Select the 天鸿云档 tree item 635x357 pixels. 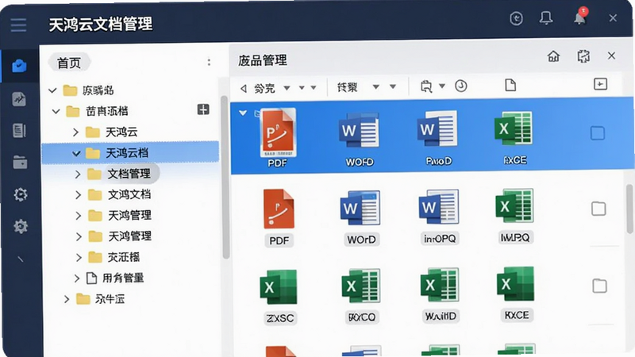click(x=130, y=152)
